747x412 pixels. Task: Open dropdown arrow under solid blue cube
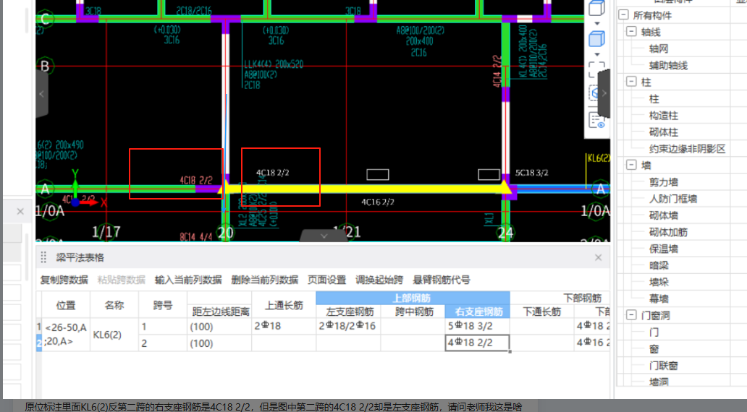596,54
